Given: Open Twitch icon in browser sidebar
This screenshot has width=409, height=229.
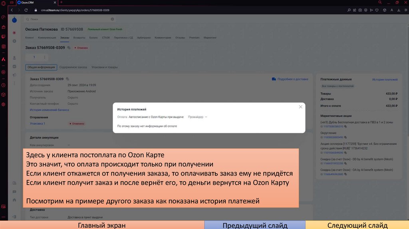Looking at the screenshot, I should pyautogui.click(x=3, y=37).
